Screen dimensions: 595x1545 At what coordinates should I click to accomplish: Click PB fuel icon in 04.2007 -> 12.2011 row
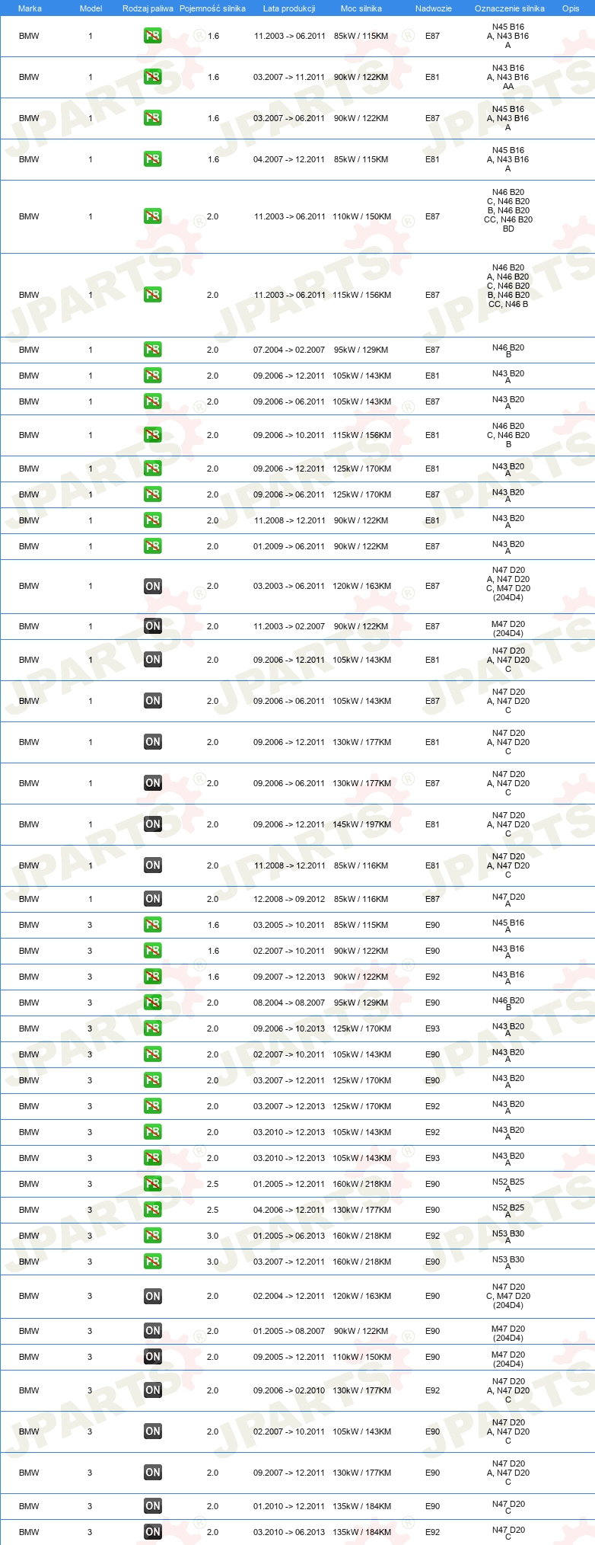pos(153,159)
